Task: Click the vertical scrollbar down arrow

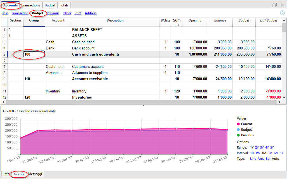Action: pyautogui.click(x=284, y=97)
